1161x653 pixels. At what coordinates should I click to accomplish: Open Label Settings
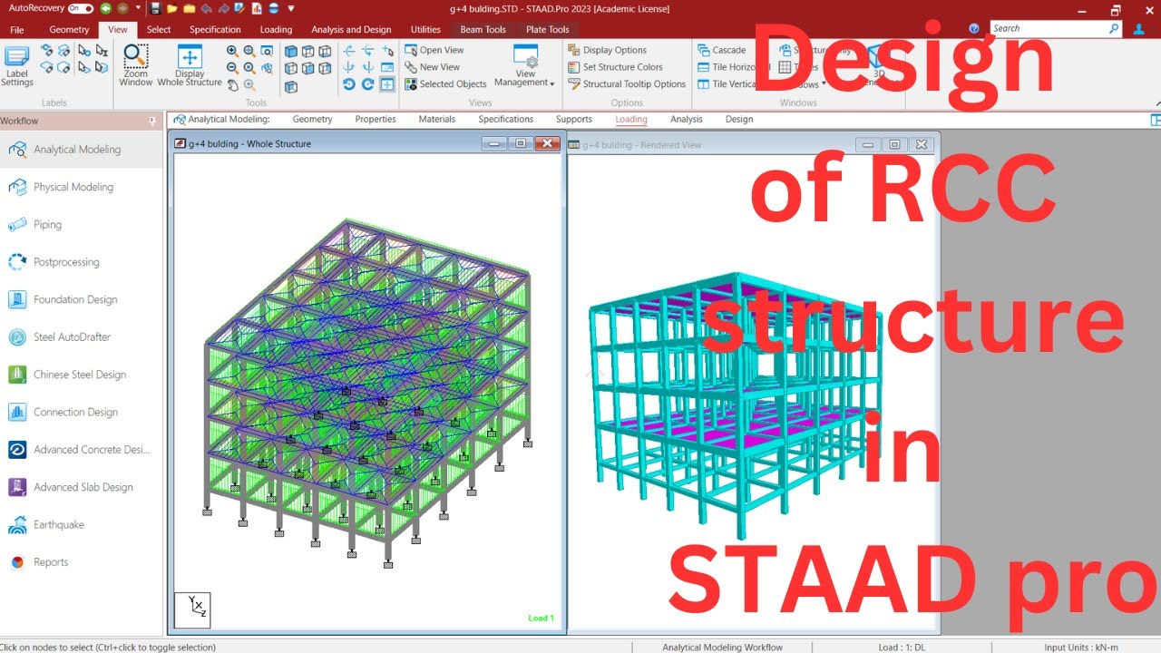(x=17, y=65)
